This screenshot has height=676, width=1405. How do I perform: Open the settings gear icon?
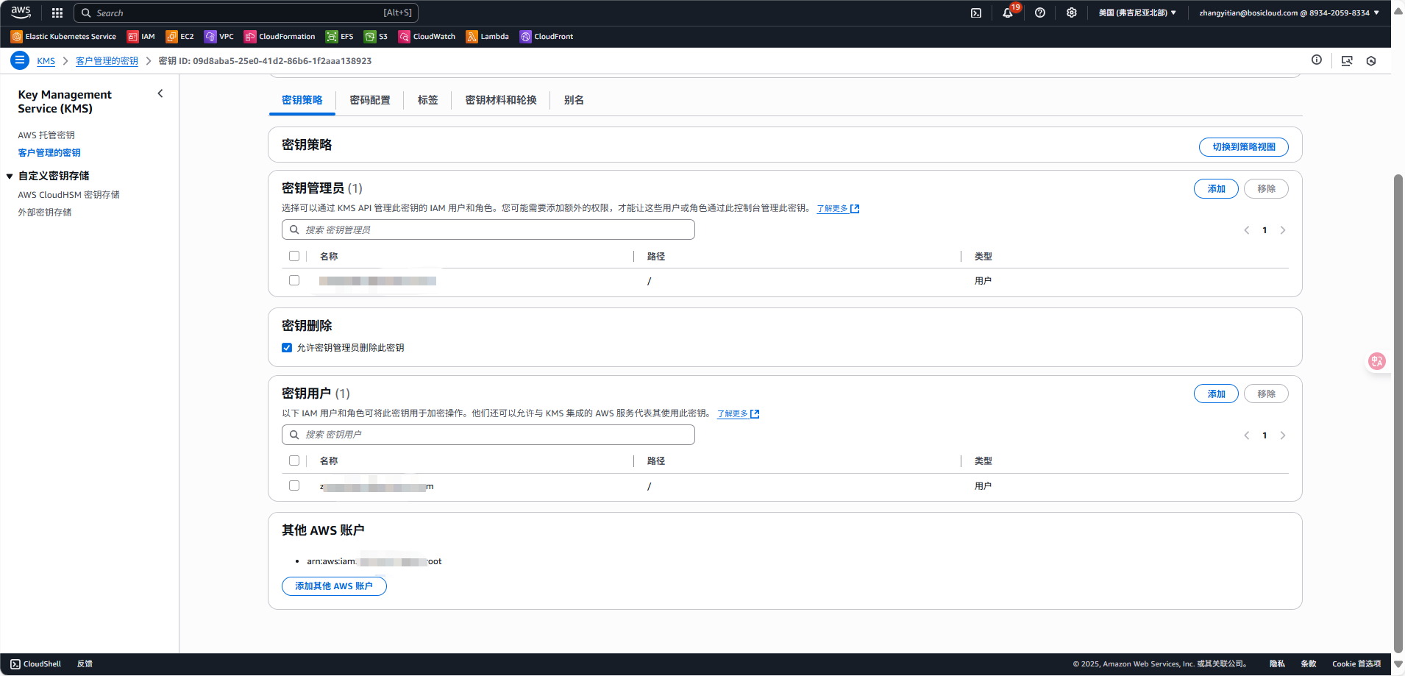(x=1072, y=13)
